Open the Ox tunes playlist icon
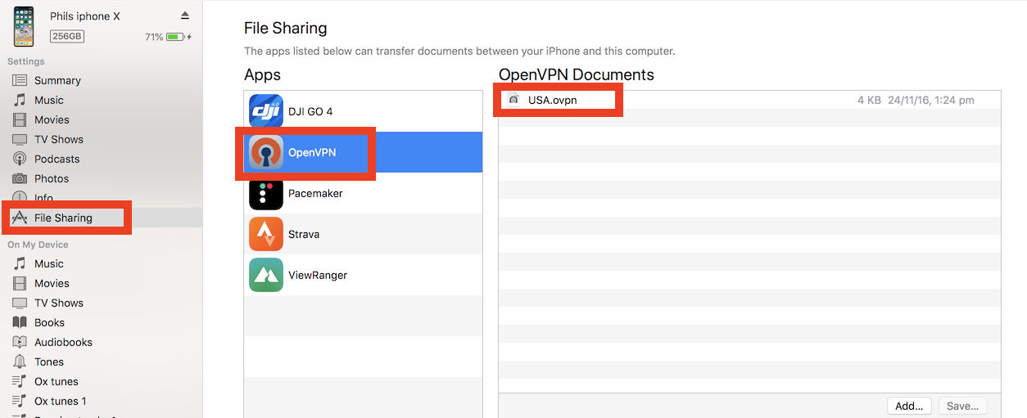This screenshot has width=1027, height=418. tap(20, 381)
